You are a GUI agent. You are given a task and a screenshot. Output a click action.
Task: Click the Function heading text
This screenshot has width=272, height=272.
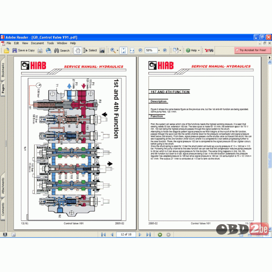pos(157,116)
